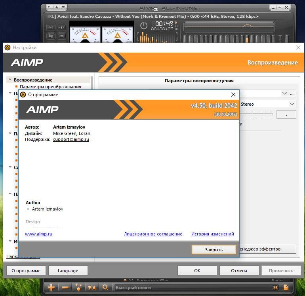Open the История изменений link
305x296 pixels.
pos(213,234)
